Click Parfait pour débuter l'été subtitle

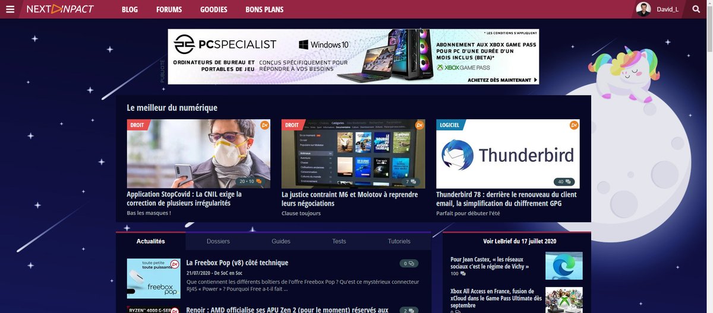pos(469,213)
